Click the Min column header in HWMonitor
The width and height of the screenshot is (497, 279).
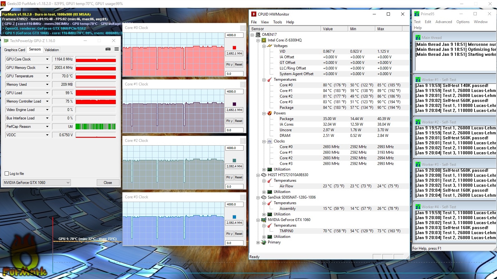361,29
